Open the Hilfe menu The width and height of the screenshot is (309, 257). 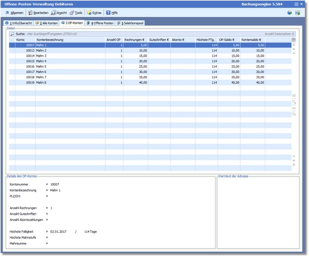point(111,13)
